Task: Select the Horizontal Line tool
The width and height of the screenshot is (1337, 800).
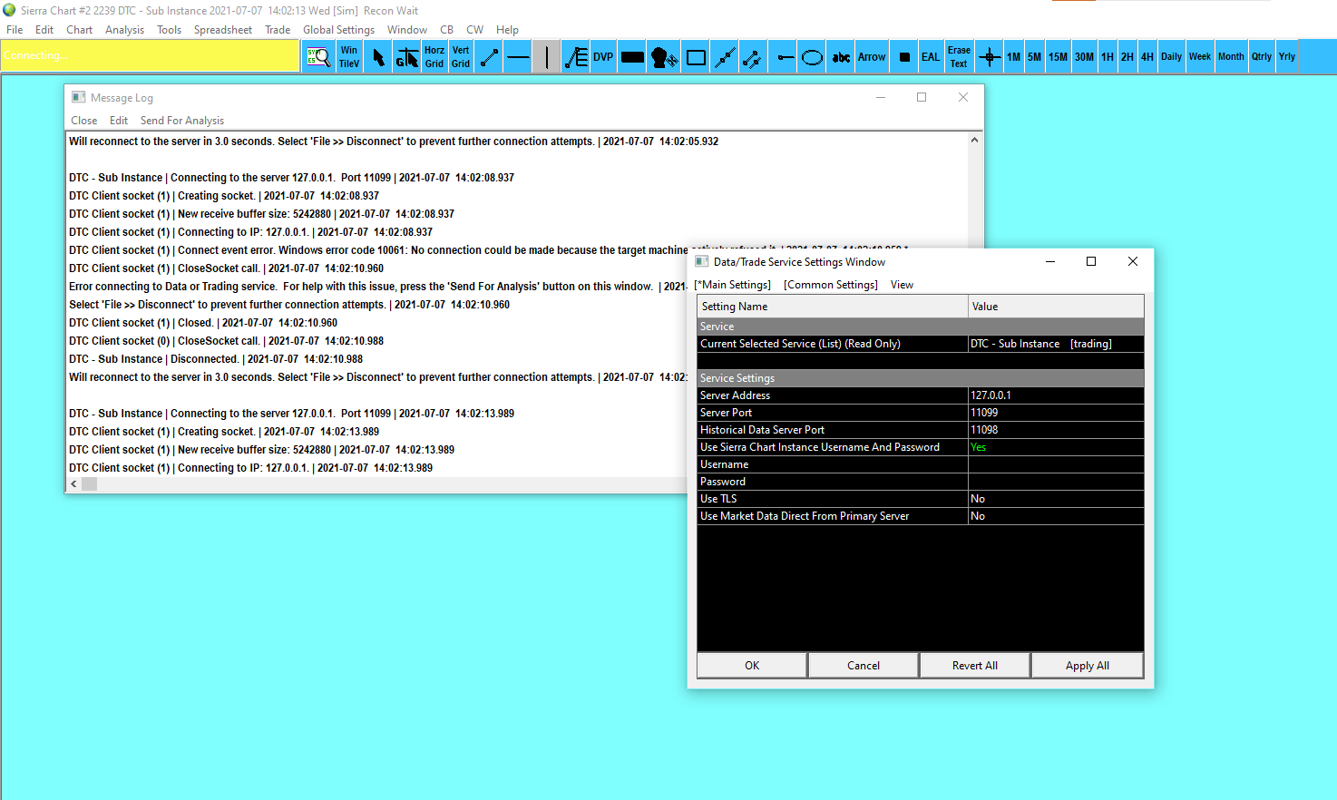Action: point(518,57)
